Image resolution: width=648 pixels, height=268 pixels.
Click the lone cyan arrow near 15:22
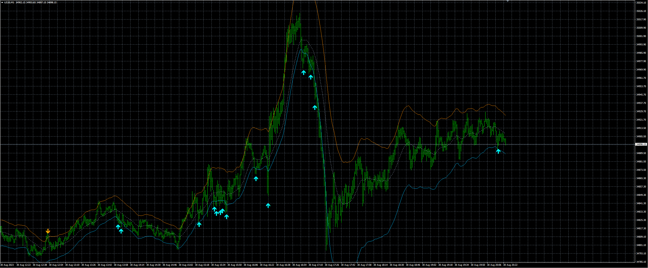pyautogui.click(x=199, y=224)
